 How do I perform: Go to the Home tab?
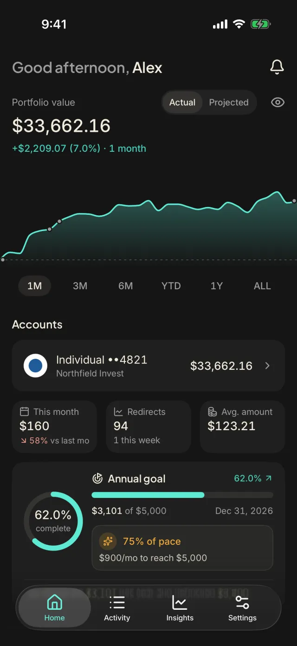click(x=54, y=608)
